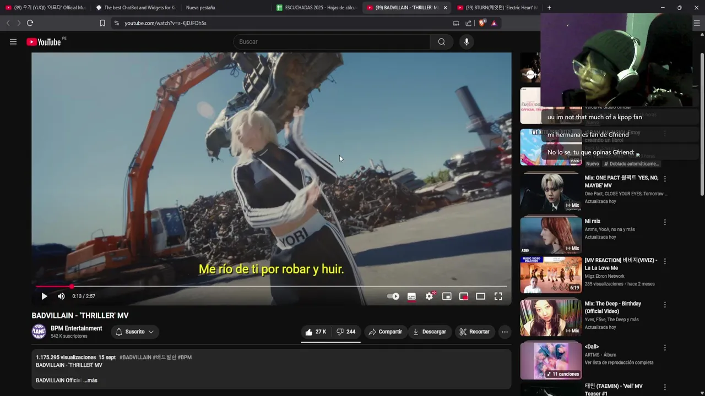Click Compartir to share the video
The image size is (705, 396).
(x=386, y=332)
